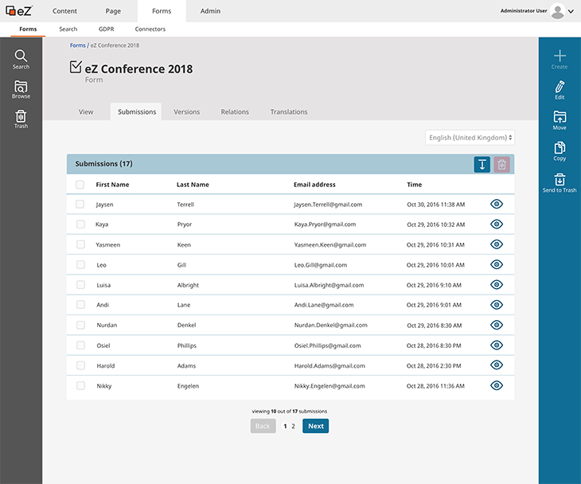View Nurdan Denkel submission via eye icon
This screenshot has height=484, width=581.
pos(496,325)
